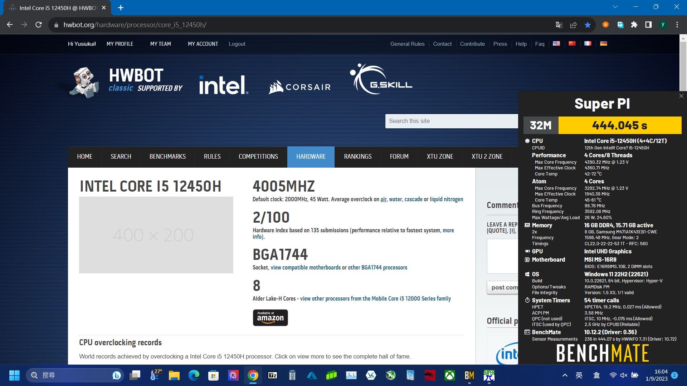
Task: Open the Help link
Action: 521,44
